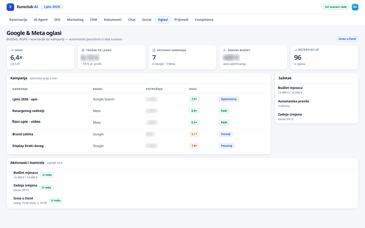Viewport: 365px width, 228px height.
Task: Click Smanji for Brand zaštita
Action: pyautogui.click(x=226, y=134)
